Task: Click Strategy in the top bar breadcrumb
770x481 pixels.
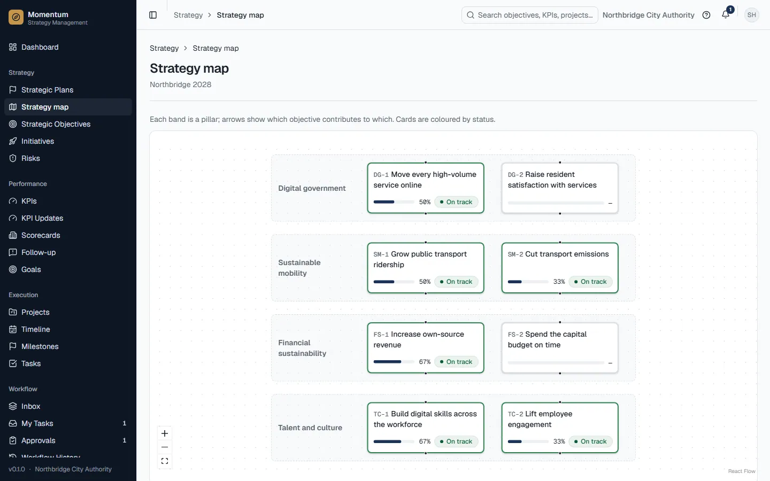Action: pyautogui.click(x=188, y=15)
